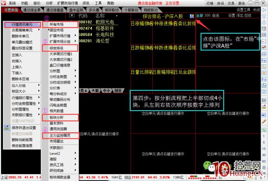This screenshot has height=181, width=268.
Task: Click the 浮出 button in top-right panel
Action: click(x=240, y=15)
